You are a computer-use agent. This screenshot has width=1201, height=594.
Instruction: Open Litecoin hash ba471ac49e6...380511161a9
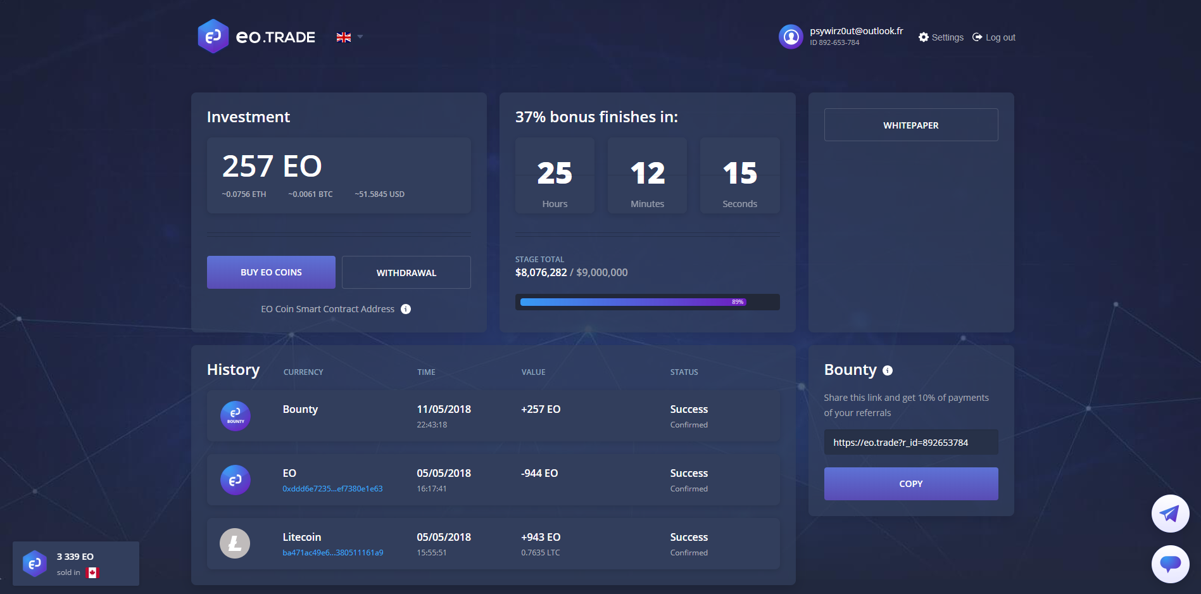pyautogui.click(x=333, y=553)
